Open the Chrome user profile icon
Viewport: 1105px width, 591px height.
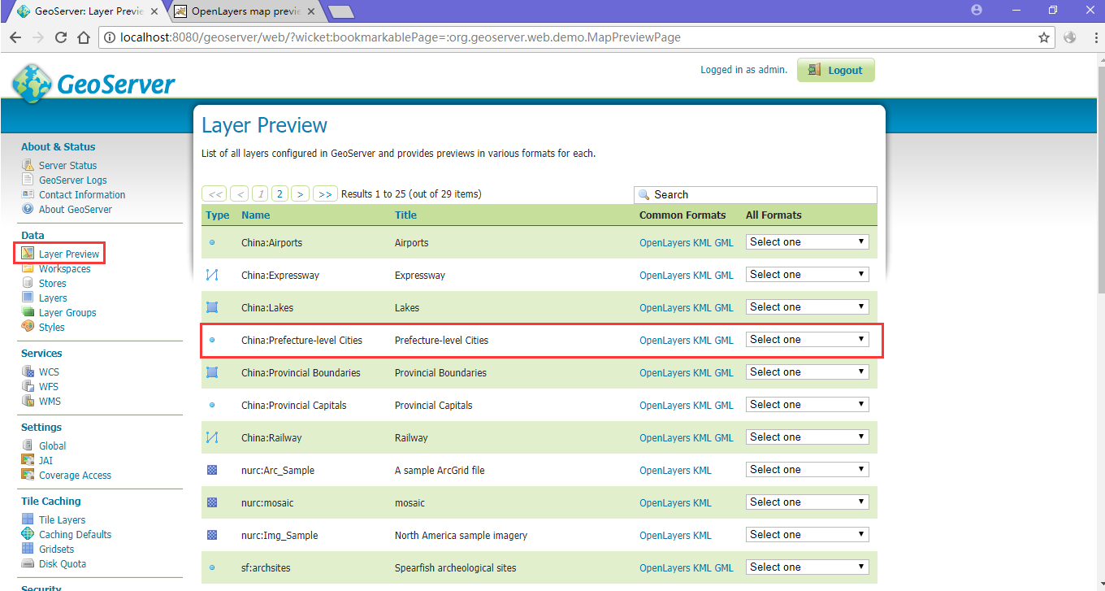tap(977, 10)
